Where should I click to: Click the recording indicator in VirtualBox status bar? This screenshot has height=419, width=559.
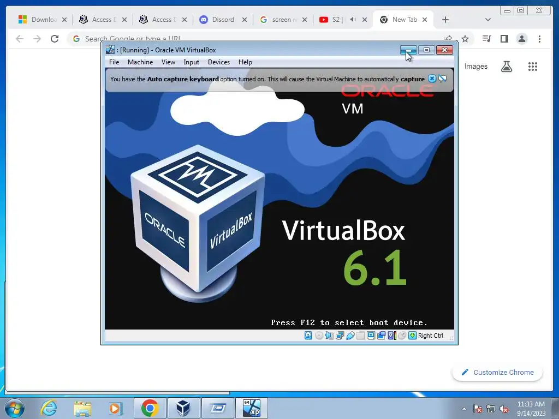(x=381, y=336)
